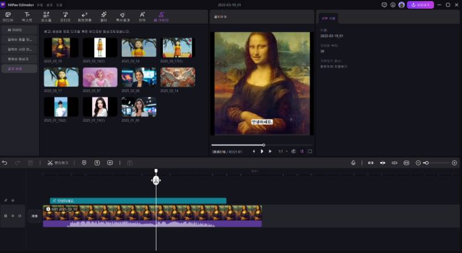
Task: Select the second sidebar category under AI Avatar
Action: (19, 39)
